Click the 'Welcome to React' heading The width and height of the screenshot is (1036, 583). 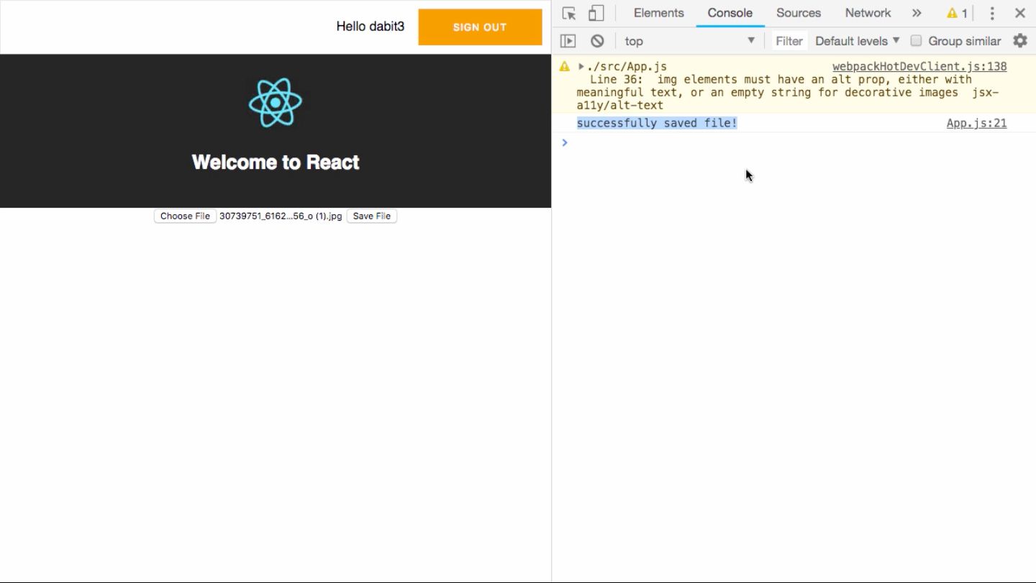(276, 162)
